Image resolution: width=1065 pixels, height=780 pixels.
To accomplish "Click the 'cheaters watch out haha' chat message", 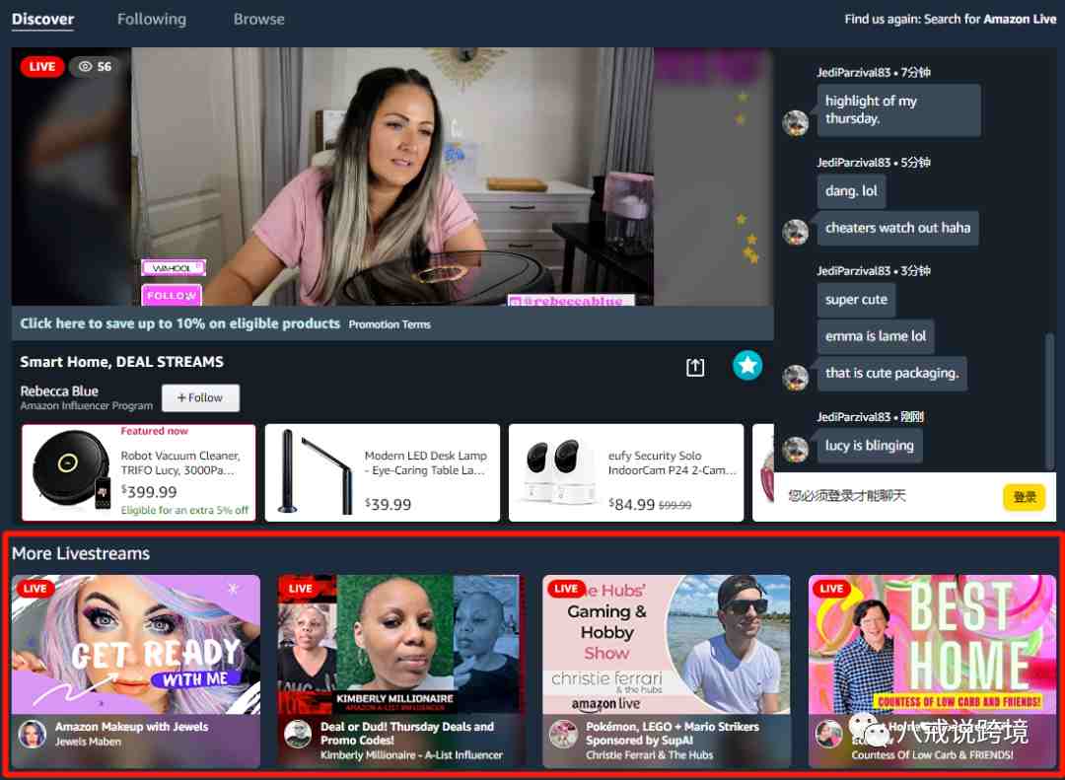I will [x=898, y=229].
